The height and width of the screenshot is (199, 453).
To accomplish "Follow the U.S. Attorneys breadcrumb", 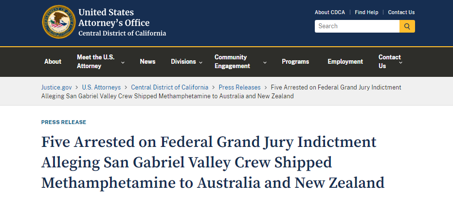I will click(101, 87).
